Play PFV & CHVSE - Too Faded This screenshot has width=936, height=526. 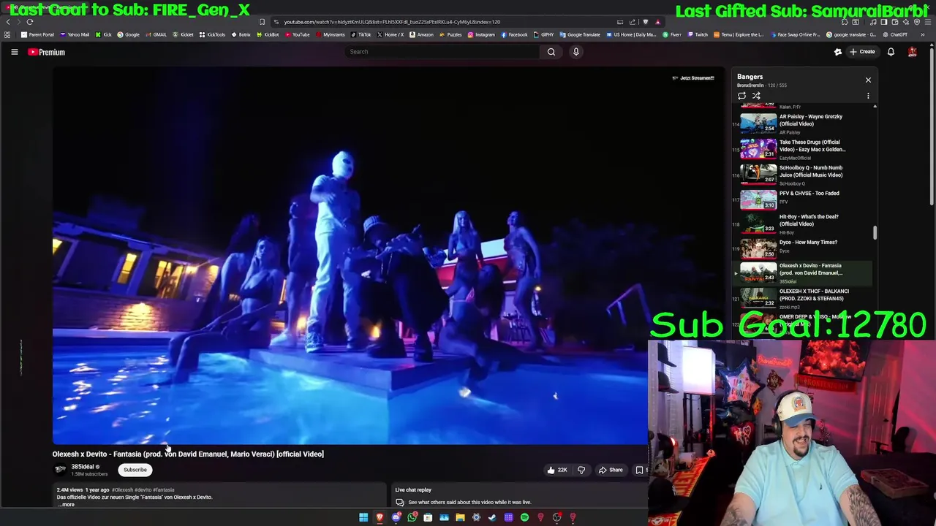(x=803, y=199)
